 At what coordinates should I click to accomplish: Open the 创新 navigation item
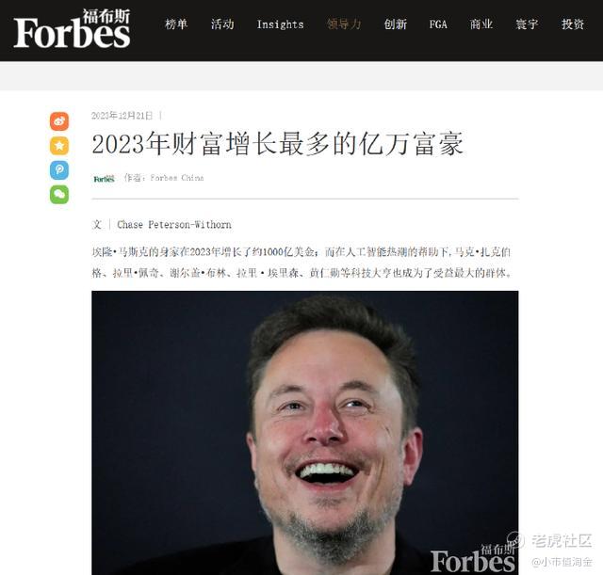pyautogui.click(x=396, y=24)
